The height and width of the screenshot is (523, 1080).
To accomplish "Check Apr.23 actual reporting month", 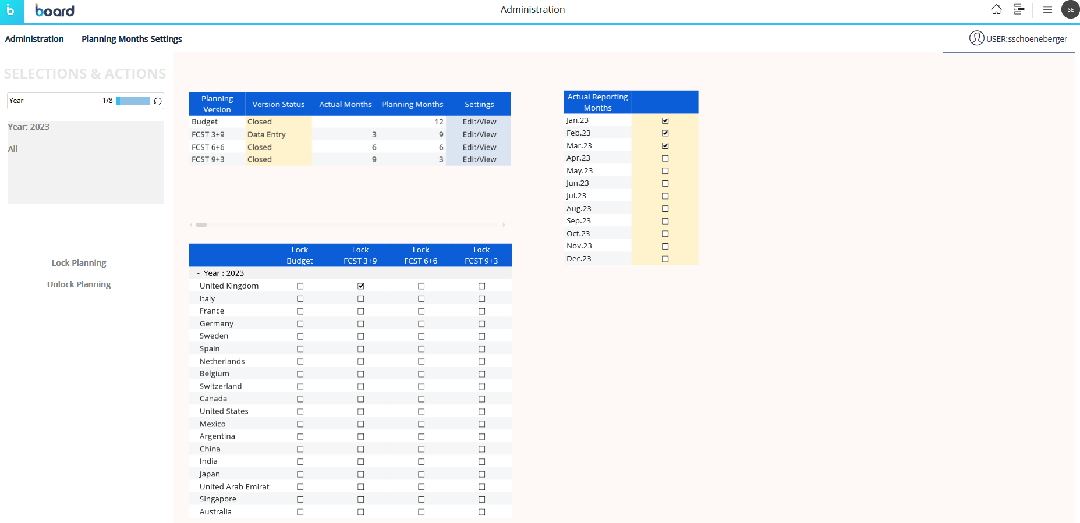I will [665, 158].
